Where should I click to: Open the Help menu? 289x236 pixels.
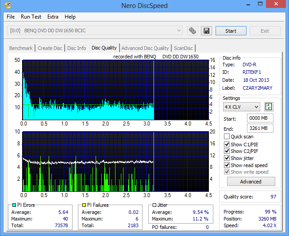point(70,17)
